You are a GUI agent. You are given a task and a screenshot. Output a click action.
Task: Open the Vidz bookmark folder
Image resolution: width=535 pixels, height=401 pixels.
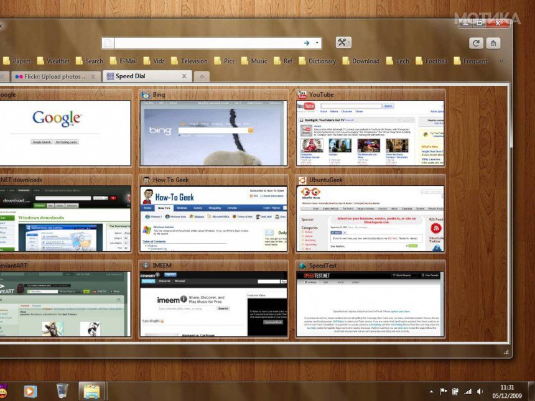154,61
